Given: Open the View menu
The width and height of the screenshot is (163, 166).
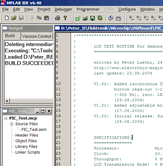Looking at the screenshot, I should coord(28,9).
